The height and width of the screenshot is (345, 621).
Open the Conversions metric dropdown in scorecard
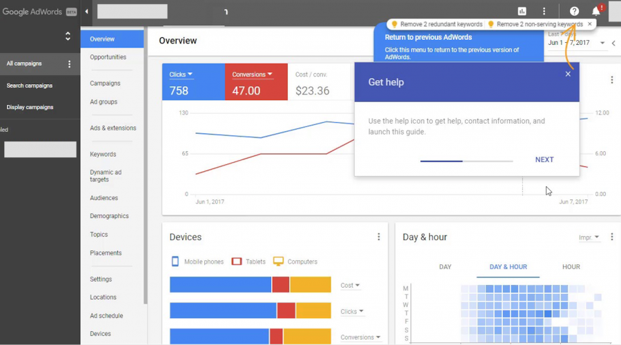click(x=253, y=75)
